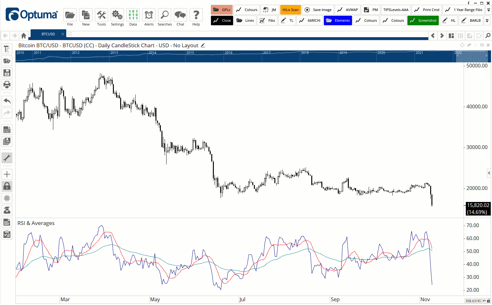Viewport: 492px width, 305px height.
Task: Toggle the padlock lock in left sidebar
Action: [x=7, y=186]
